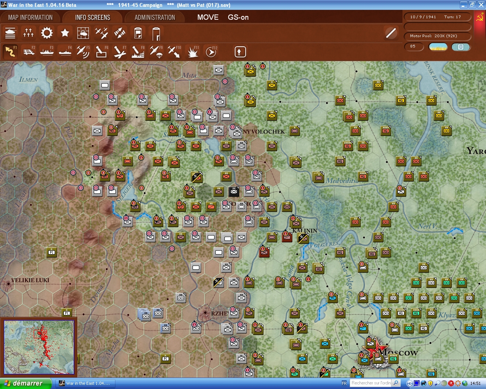The width and height of the screenshot is (486, 389).
Task: Open the weather map icon
Action: coord(83,33)
